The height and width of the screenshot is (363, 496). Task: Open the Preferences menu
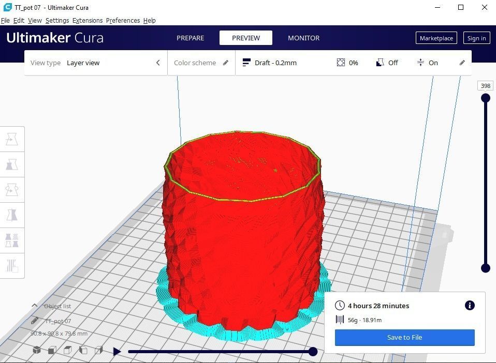(123, 21)
